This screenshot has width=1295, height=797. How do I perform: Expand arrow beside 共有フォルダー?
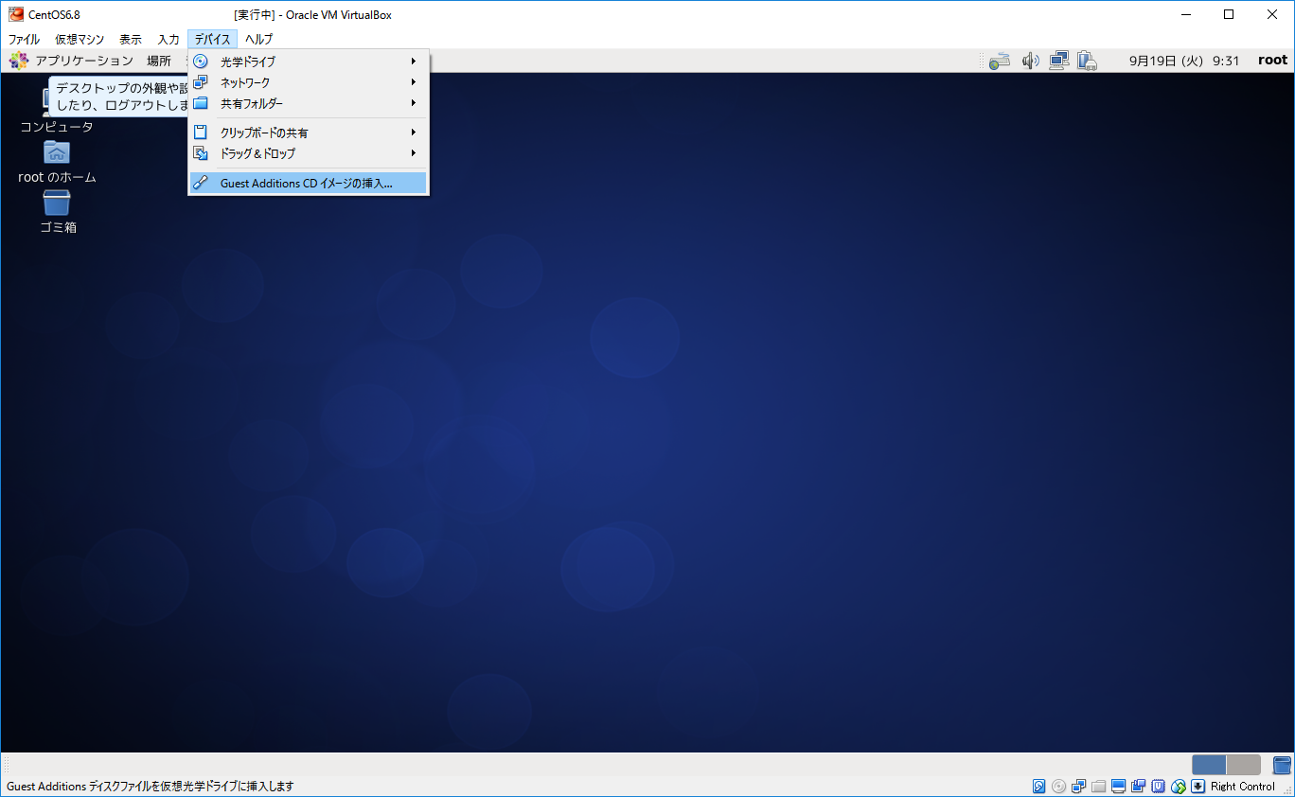414,103
